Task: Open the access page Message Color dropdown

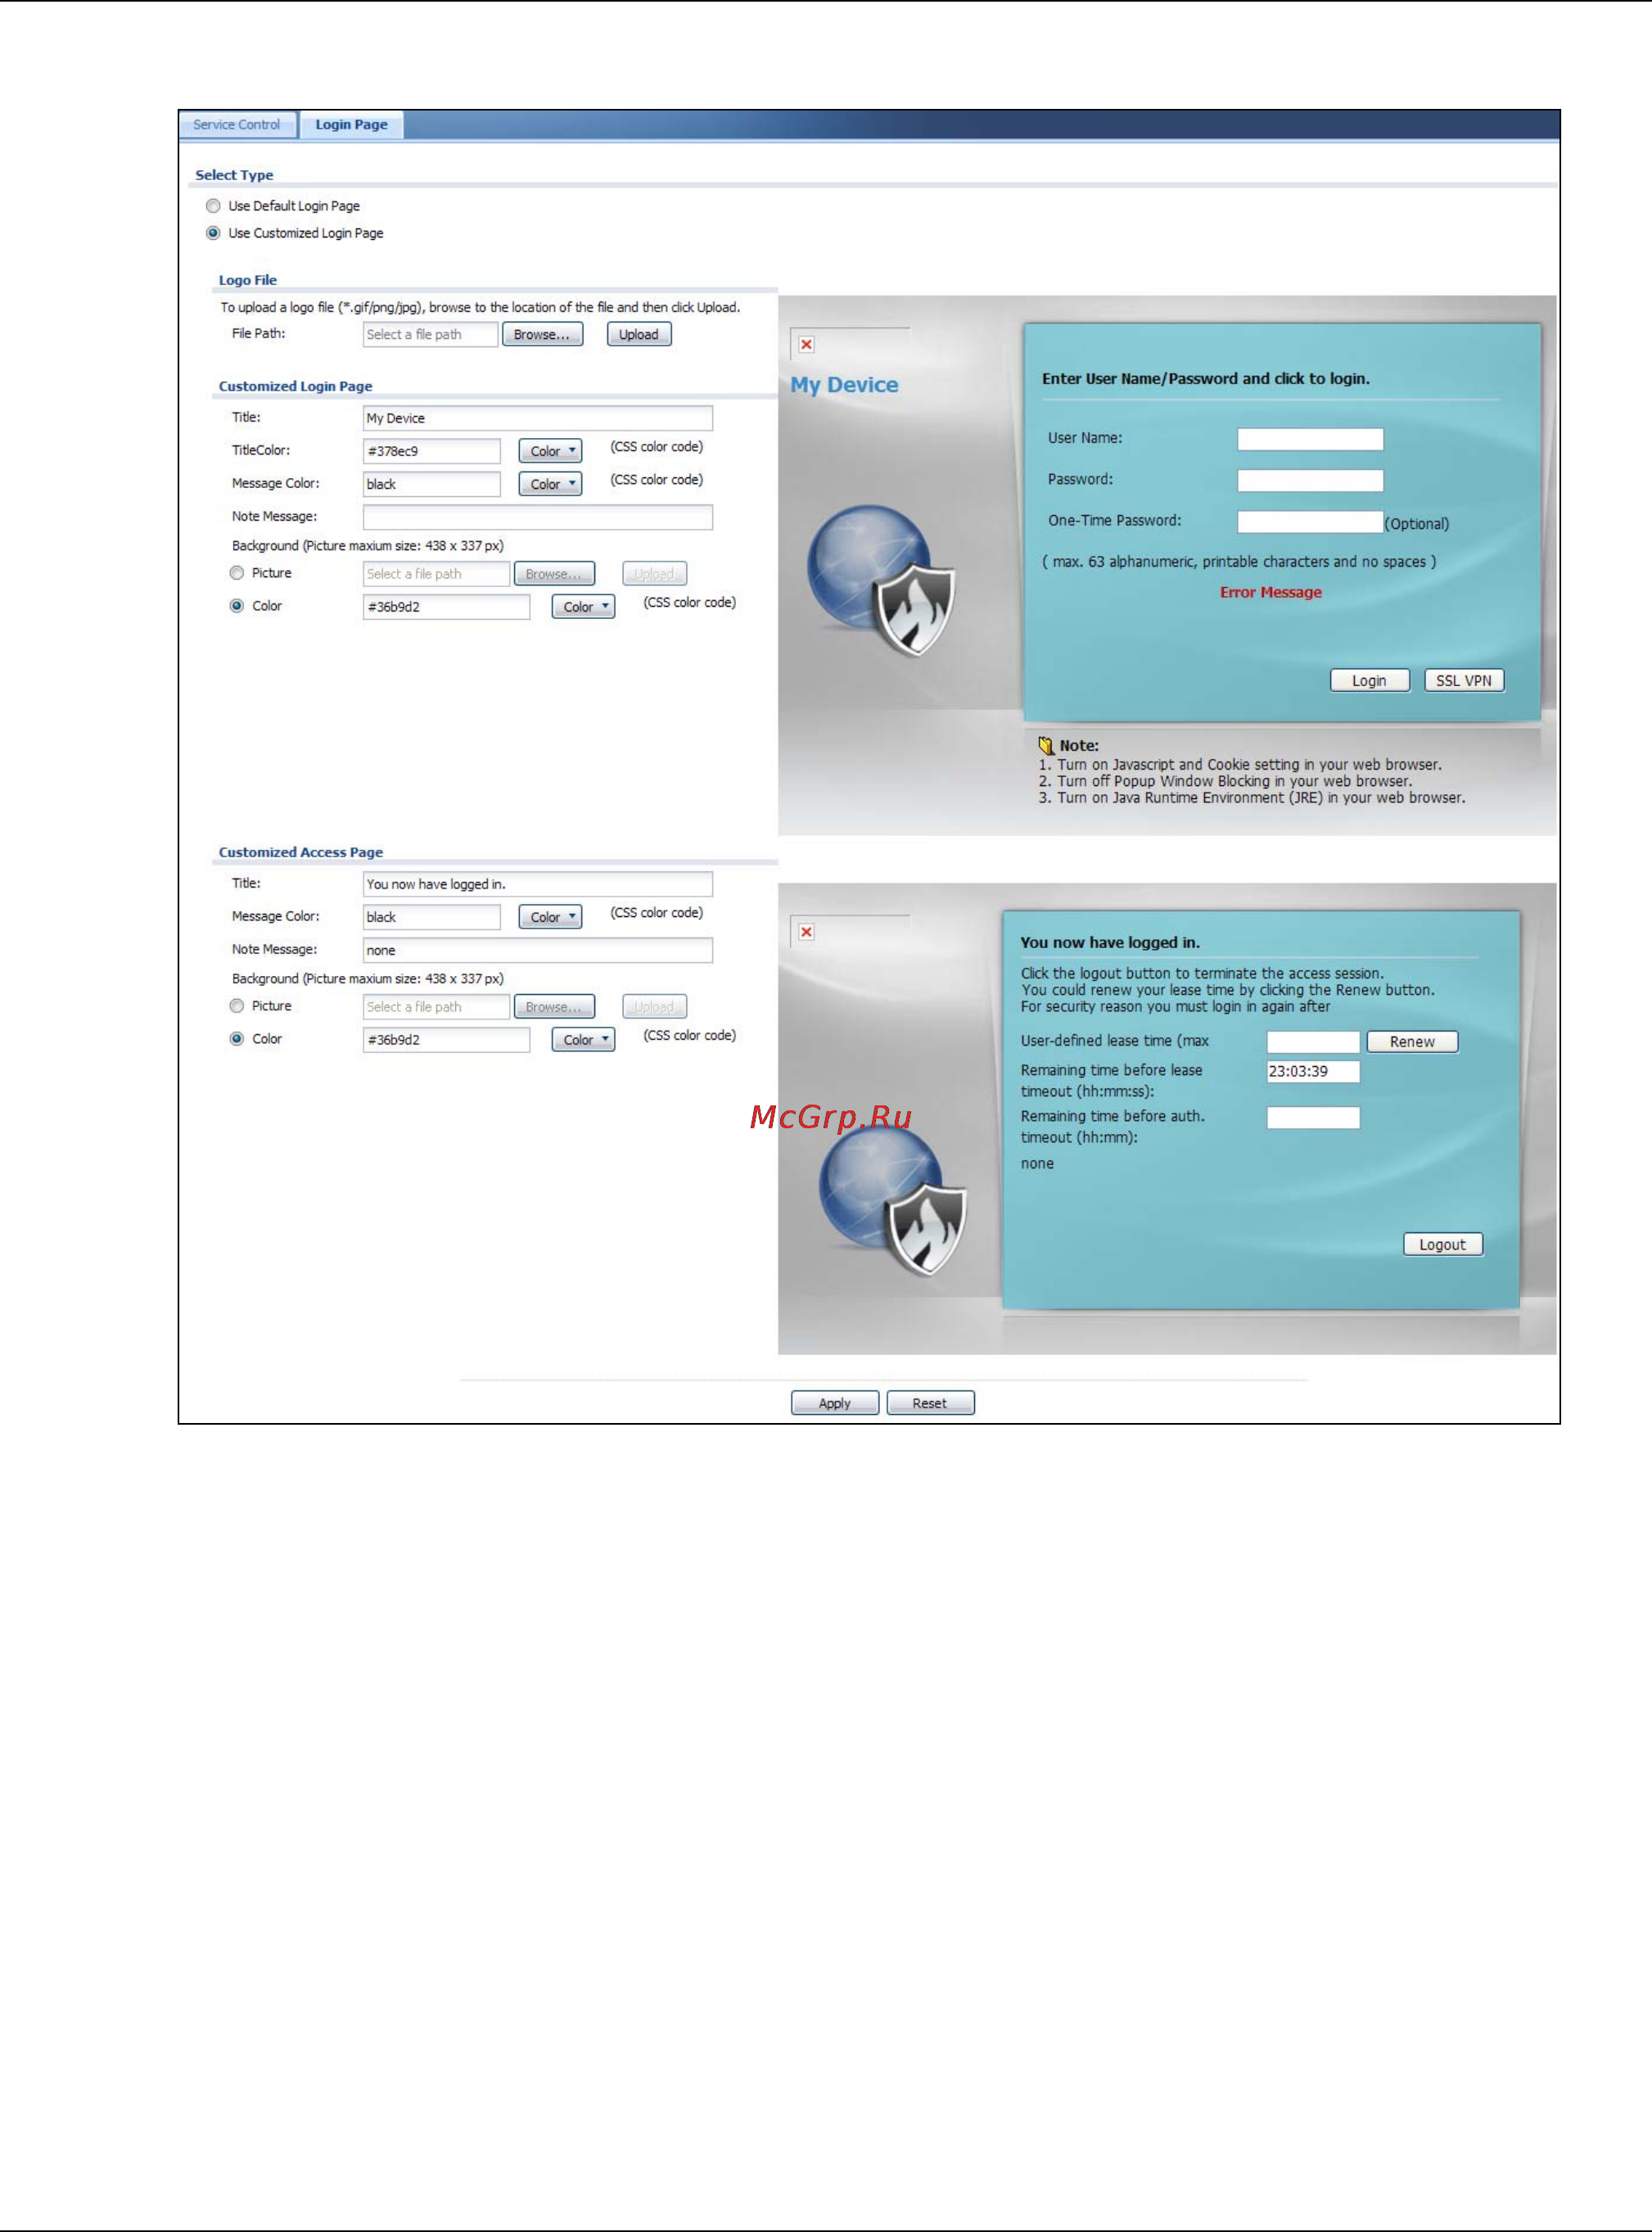Action: (x=550, y=917)
